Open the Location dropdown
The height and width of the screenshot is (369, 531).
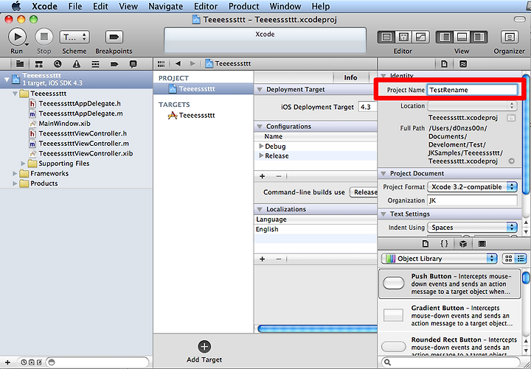473,106
